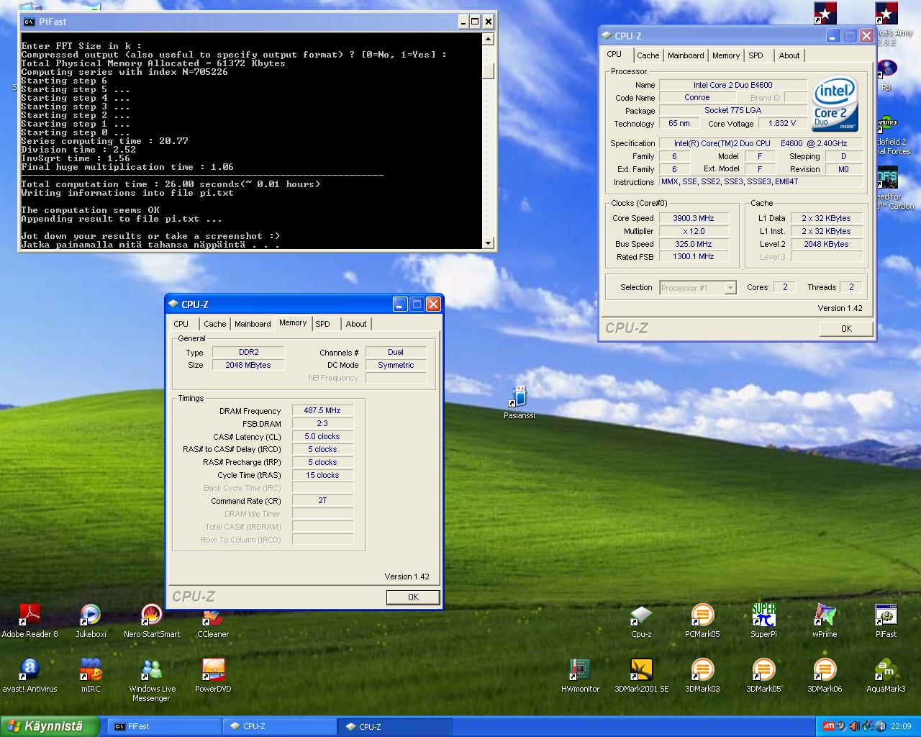Open Mainboard tab in Memory CPU-Z window
The image size is (921, 737).
253,324
